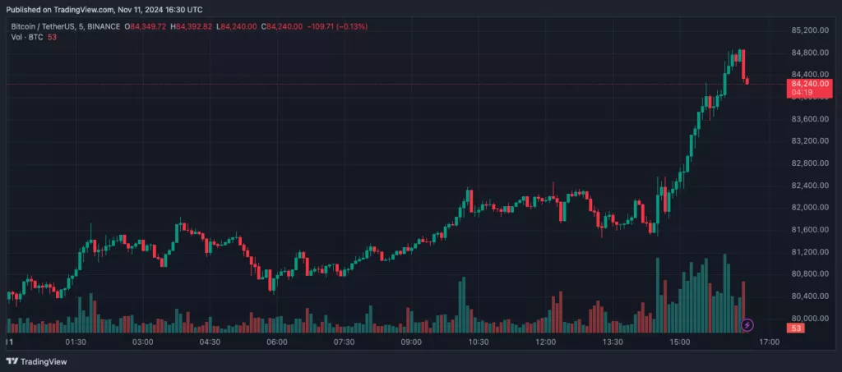Click the TradingView logo icon

(x=12, y=361)
